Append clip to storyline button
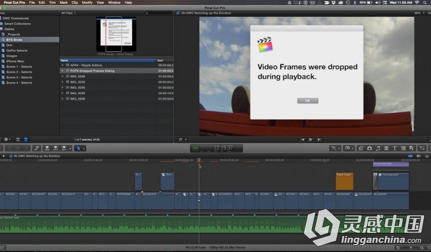This screenshot has height=252, width=431. (x=64, y=149)
